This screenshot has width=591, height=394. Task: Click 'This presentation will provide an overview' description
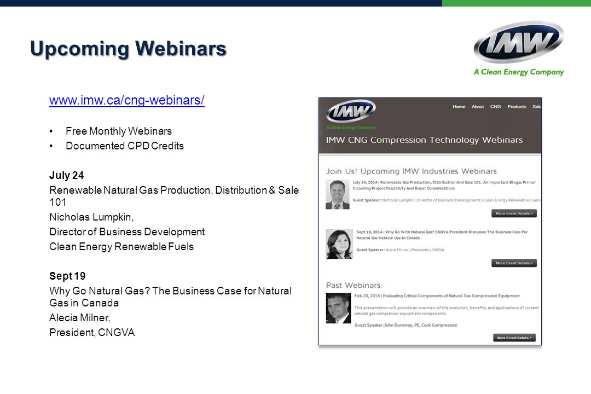(x=447, y=311)
